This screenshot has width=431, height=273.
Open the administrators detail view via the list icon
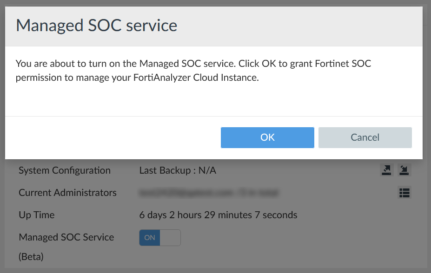(x=404, y=192)
